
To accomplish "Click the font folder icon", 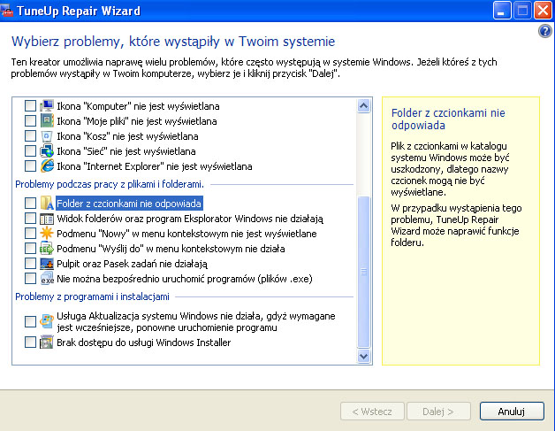I will (x=48, y=204).
